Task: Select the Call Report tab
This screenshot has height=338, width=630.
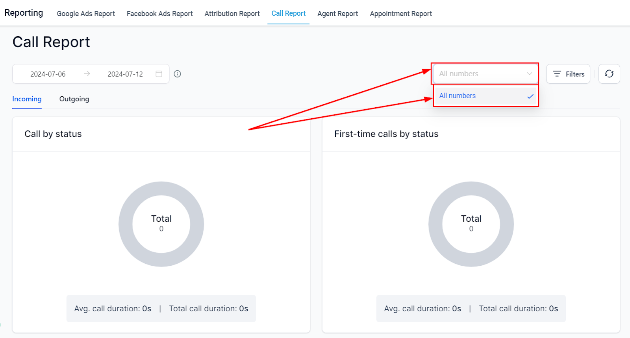Action: [x=288, y=13]
